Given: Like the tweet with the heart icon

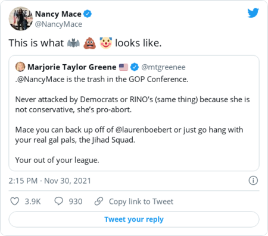Looking at the screenshot, I should click(15, 202).
